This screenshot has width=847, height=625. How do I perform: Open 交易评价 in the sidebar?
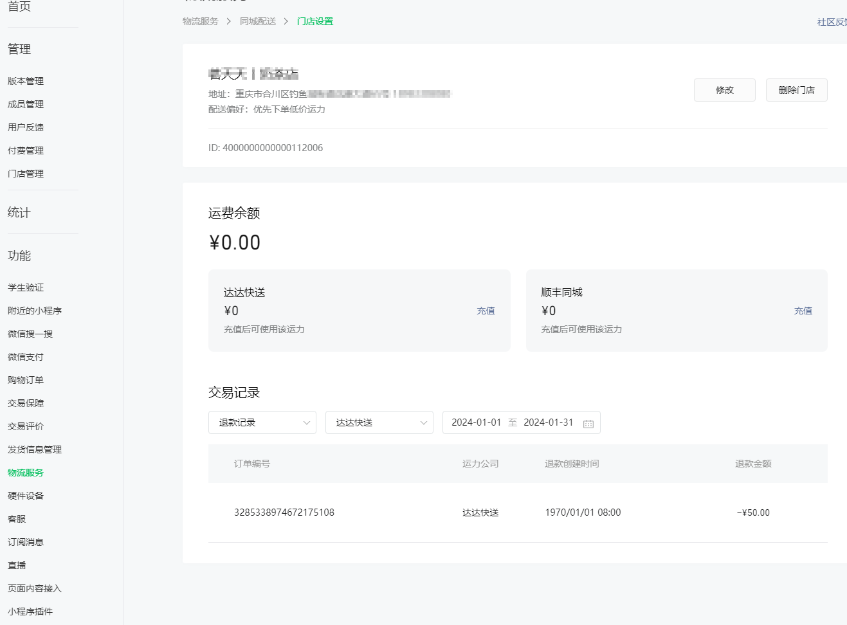[26, 426]
